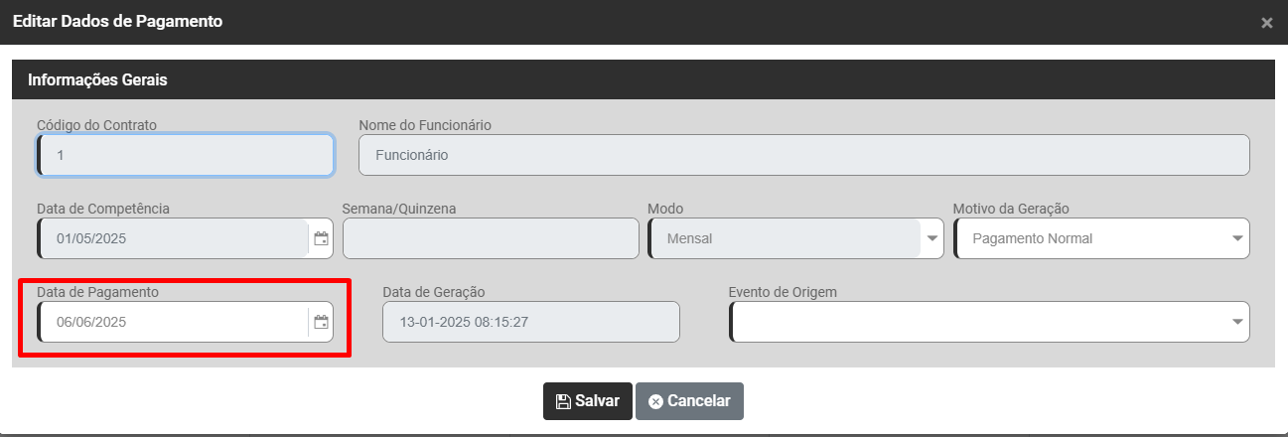Click the floppy disk icon on Salvar
Image resolution: width=1288 pixels, height=437 pixels.
[x=562, y=401]
